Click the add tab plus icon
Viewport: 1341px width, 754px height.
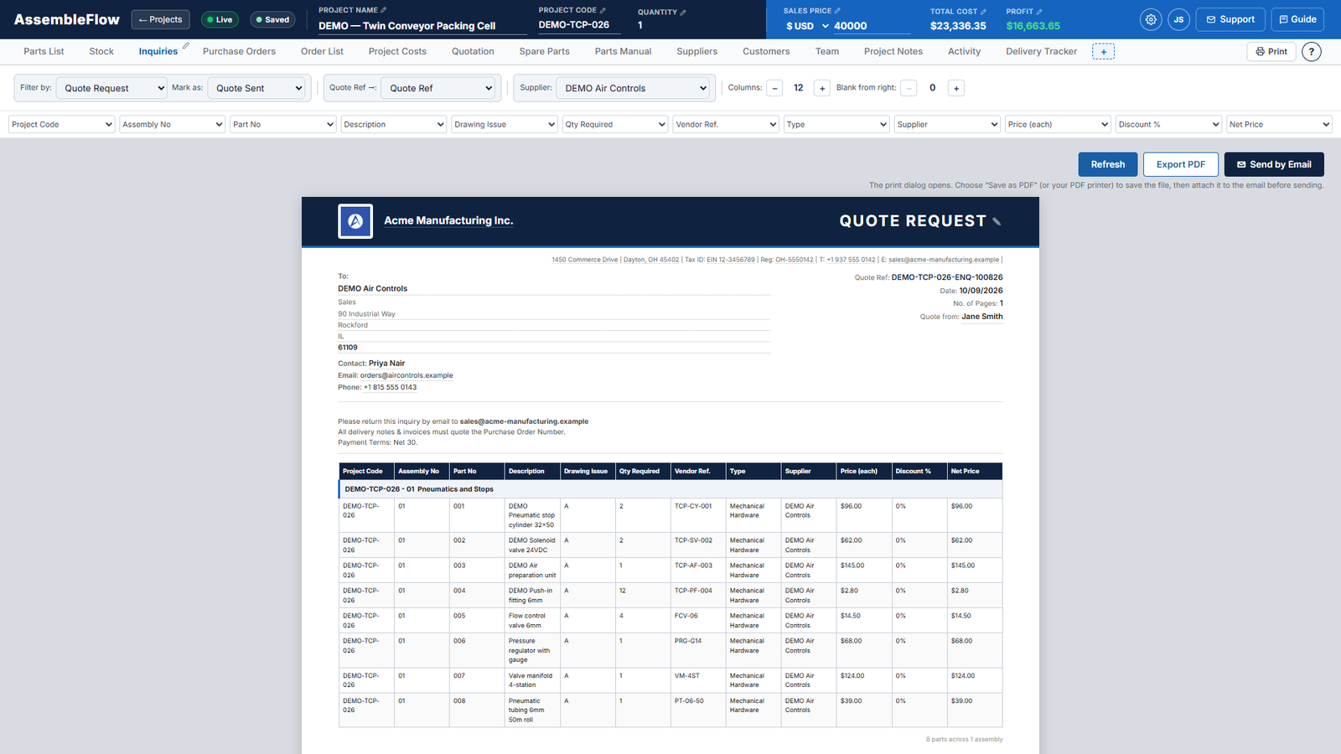[x=1103, y=52]
